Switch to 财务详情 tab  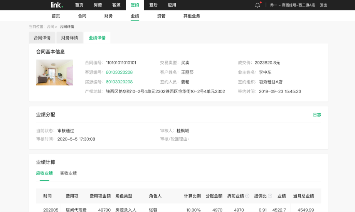(69, 38)
